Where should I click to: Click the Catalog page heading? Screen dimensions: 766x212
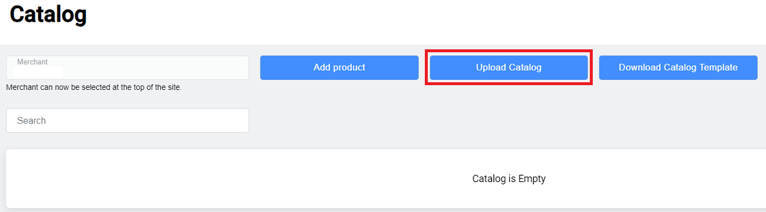[x=48, y=14]
